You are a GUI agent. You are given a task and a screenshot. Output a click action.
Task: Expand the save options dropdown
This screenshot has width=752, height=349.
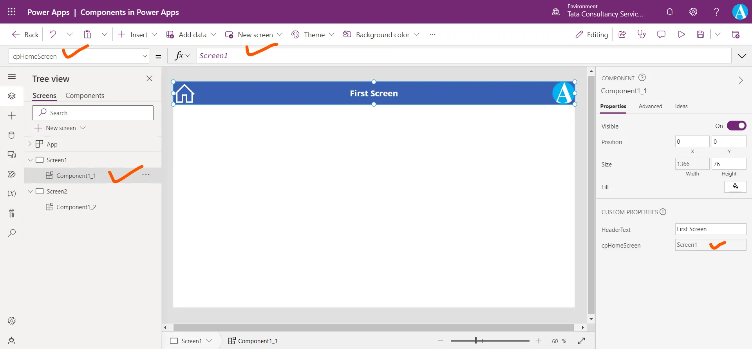pos(718,34)
